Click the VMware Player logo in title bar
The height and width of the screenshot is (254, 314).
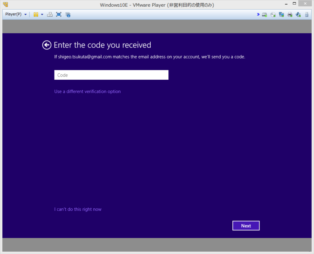click(5, 4)
